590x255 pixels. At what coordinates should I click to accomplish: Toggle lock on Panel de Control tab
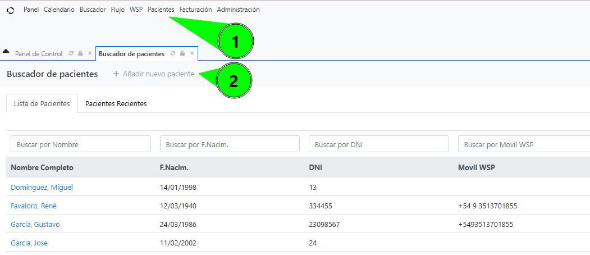(80, 53)
